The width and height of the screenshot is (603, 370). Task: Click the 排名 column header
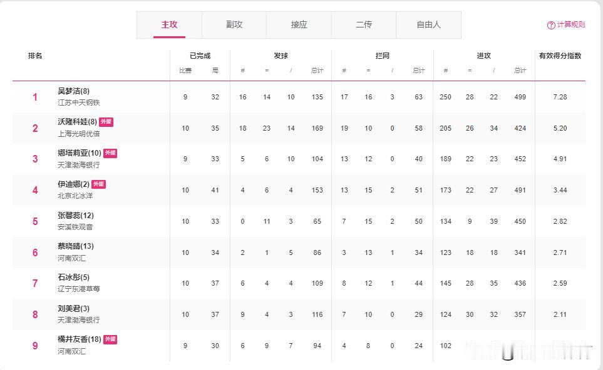35,56
